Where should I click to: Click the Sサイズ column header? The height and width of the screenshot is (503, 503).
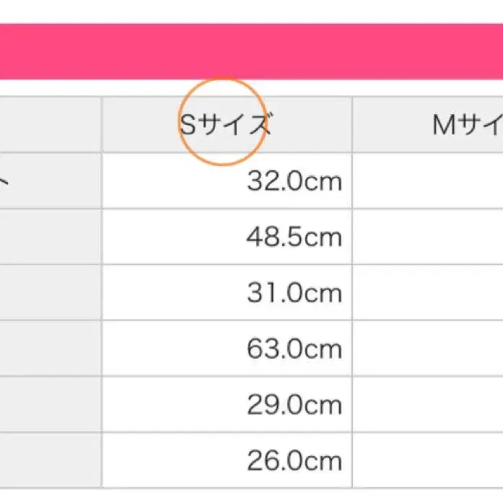226,126
